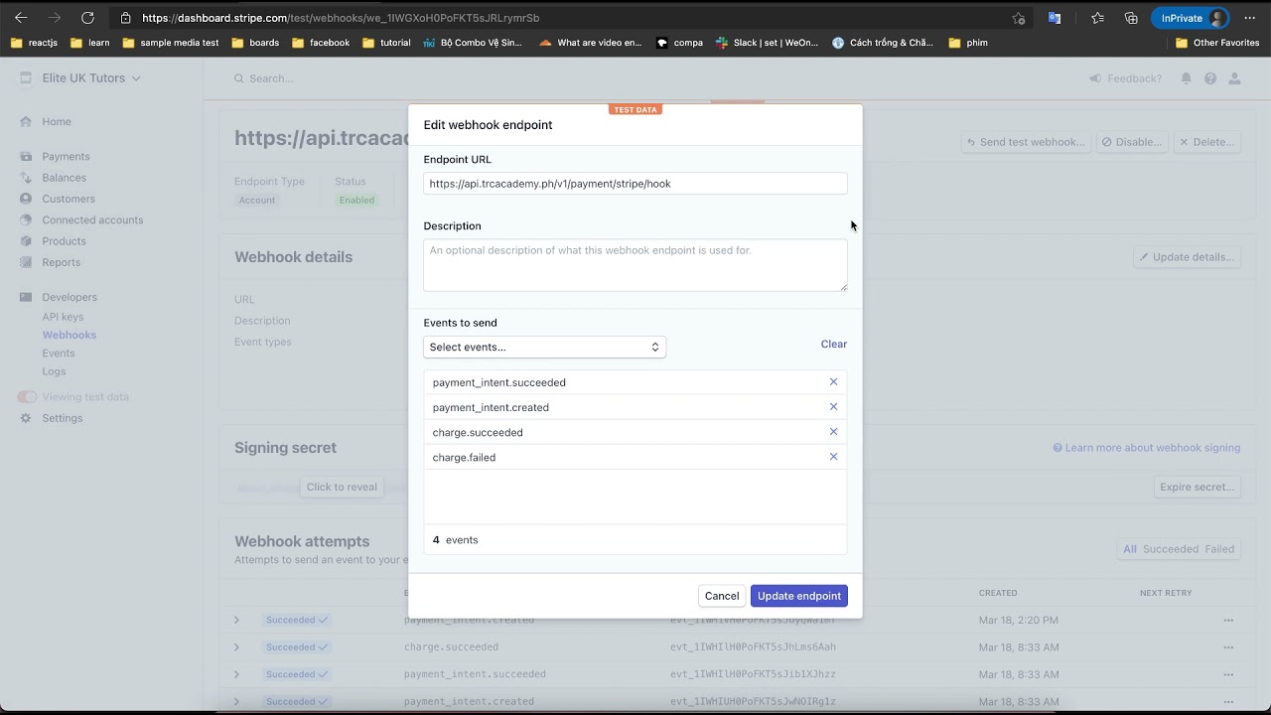
Task: Open Webhooks page in sidebar
Action: pos(70,335)
